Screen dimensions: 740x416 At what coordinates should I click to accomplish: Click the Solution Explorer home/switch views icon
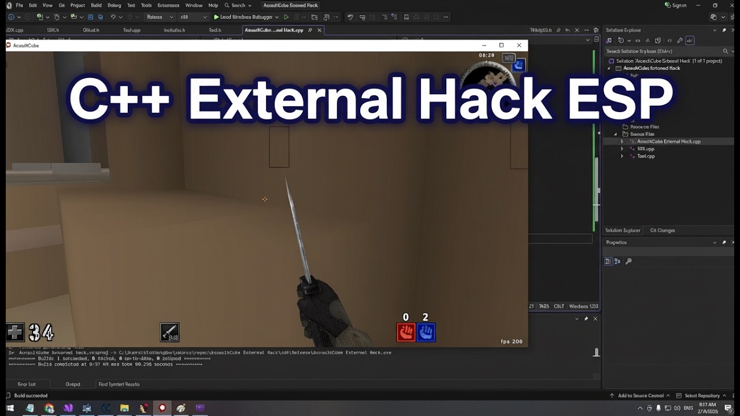tap(609, 40)
